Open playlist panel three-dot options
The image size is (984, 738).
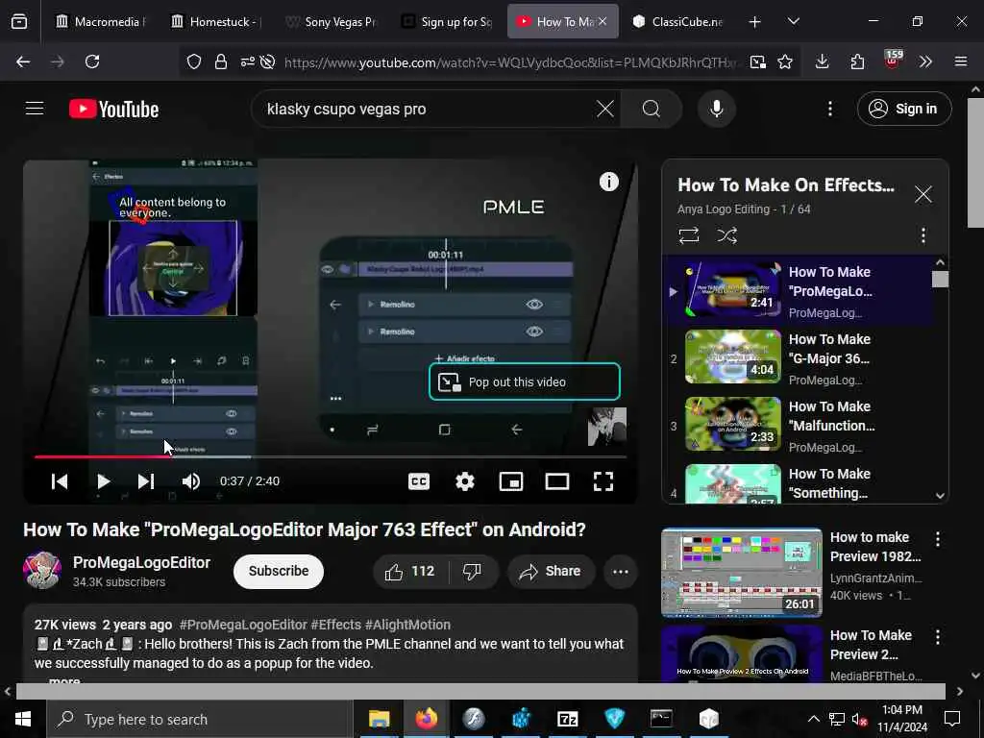pos(922,235)
